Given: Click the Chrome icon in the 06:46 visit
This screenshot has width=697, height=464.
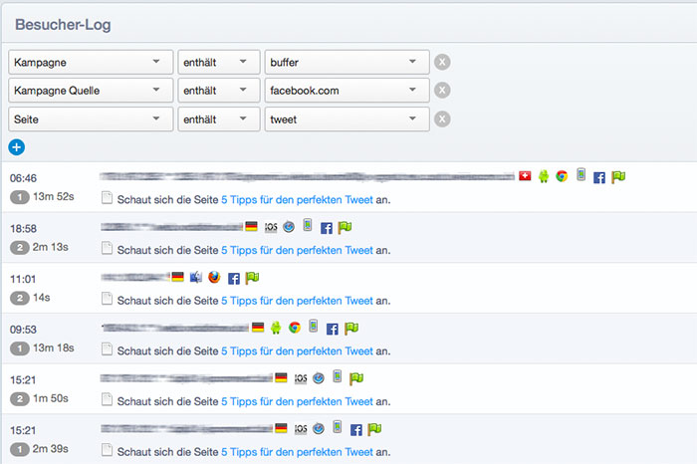Looking at the screenshot, I should (562, 176).
